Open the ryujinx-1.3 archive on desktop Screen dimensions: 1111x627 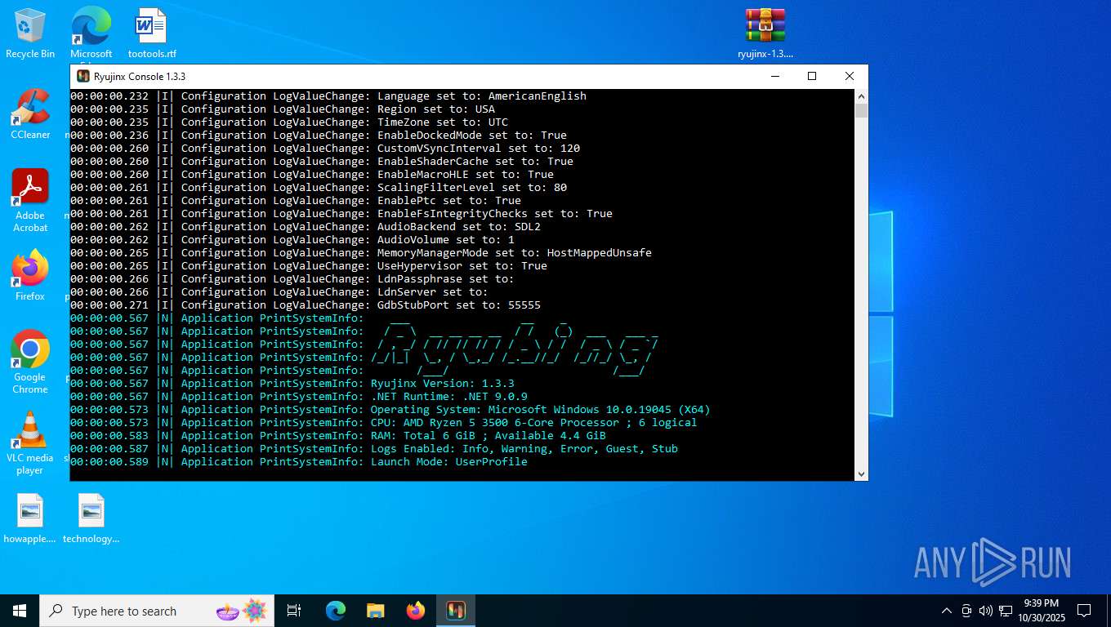click(765, 33)
